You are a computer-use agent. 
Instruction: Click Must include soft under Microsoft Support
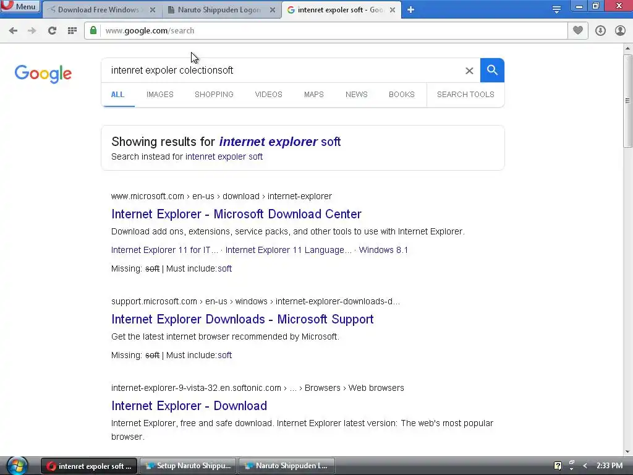tap(224, 356)
